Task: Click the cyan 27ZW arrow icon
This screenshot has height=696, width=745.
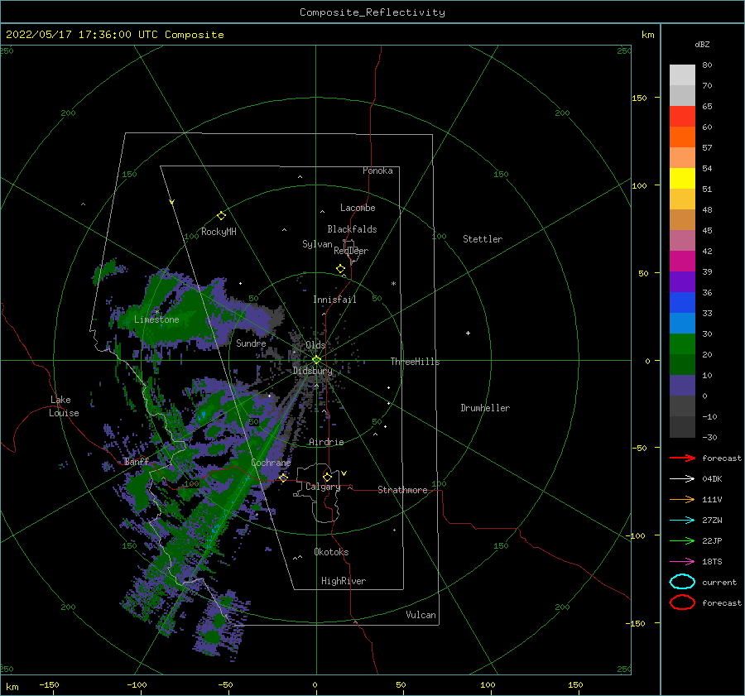Action: tap(682, 521)
